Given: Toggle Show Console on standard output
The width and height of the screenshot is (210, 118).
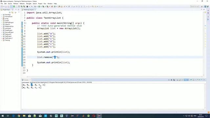Looking at the screenshot, I should pos(185,80).
